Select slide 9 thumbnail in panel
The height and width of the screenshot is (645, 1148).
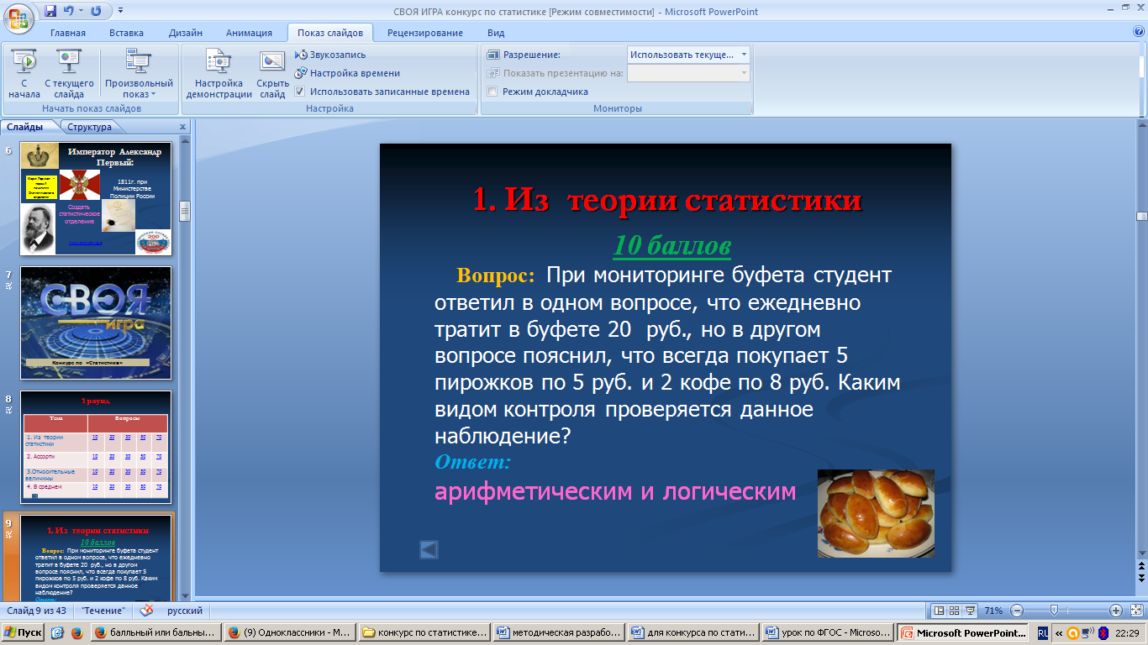coord(96,557)
